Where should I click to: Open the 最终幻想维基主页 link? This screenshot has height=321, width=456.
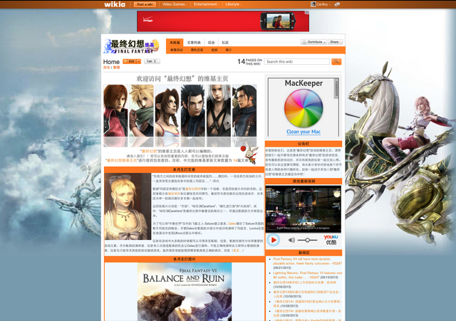coord(122,160)
